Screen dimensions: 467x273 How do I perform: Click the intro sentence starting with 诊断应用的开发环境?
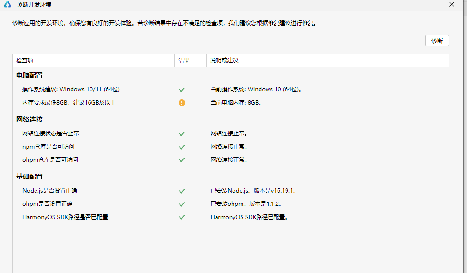coord(164,23)
